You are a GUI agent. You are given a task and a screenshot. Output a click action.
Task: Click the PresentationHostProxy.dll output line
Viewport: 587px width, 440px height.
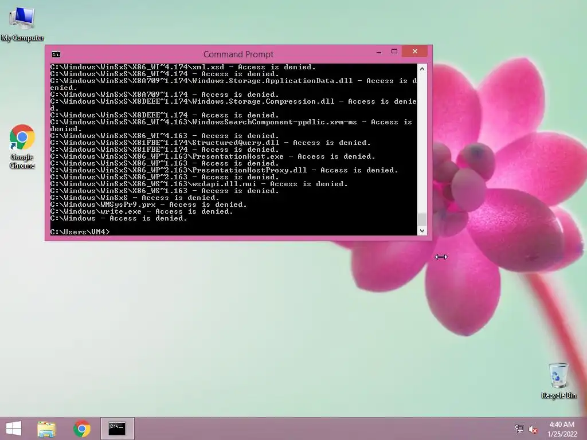tap(224, 170)
